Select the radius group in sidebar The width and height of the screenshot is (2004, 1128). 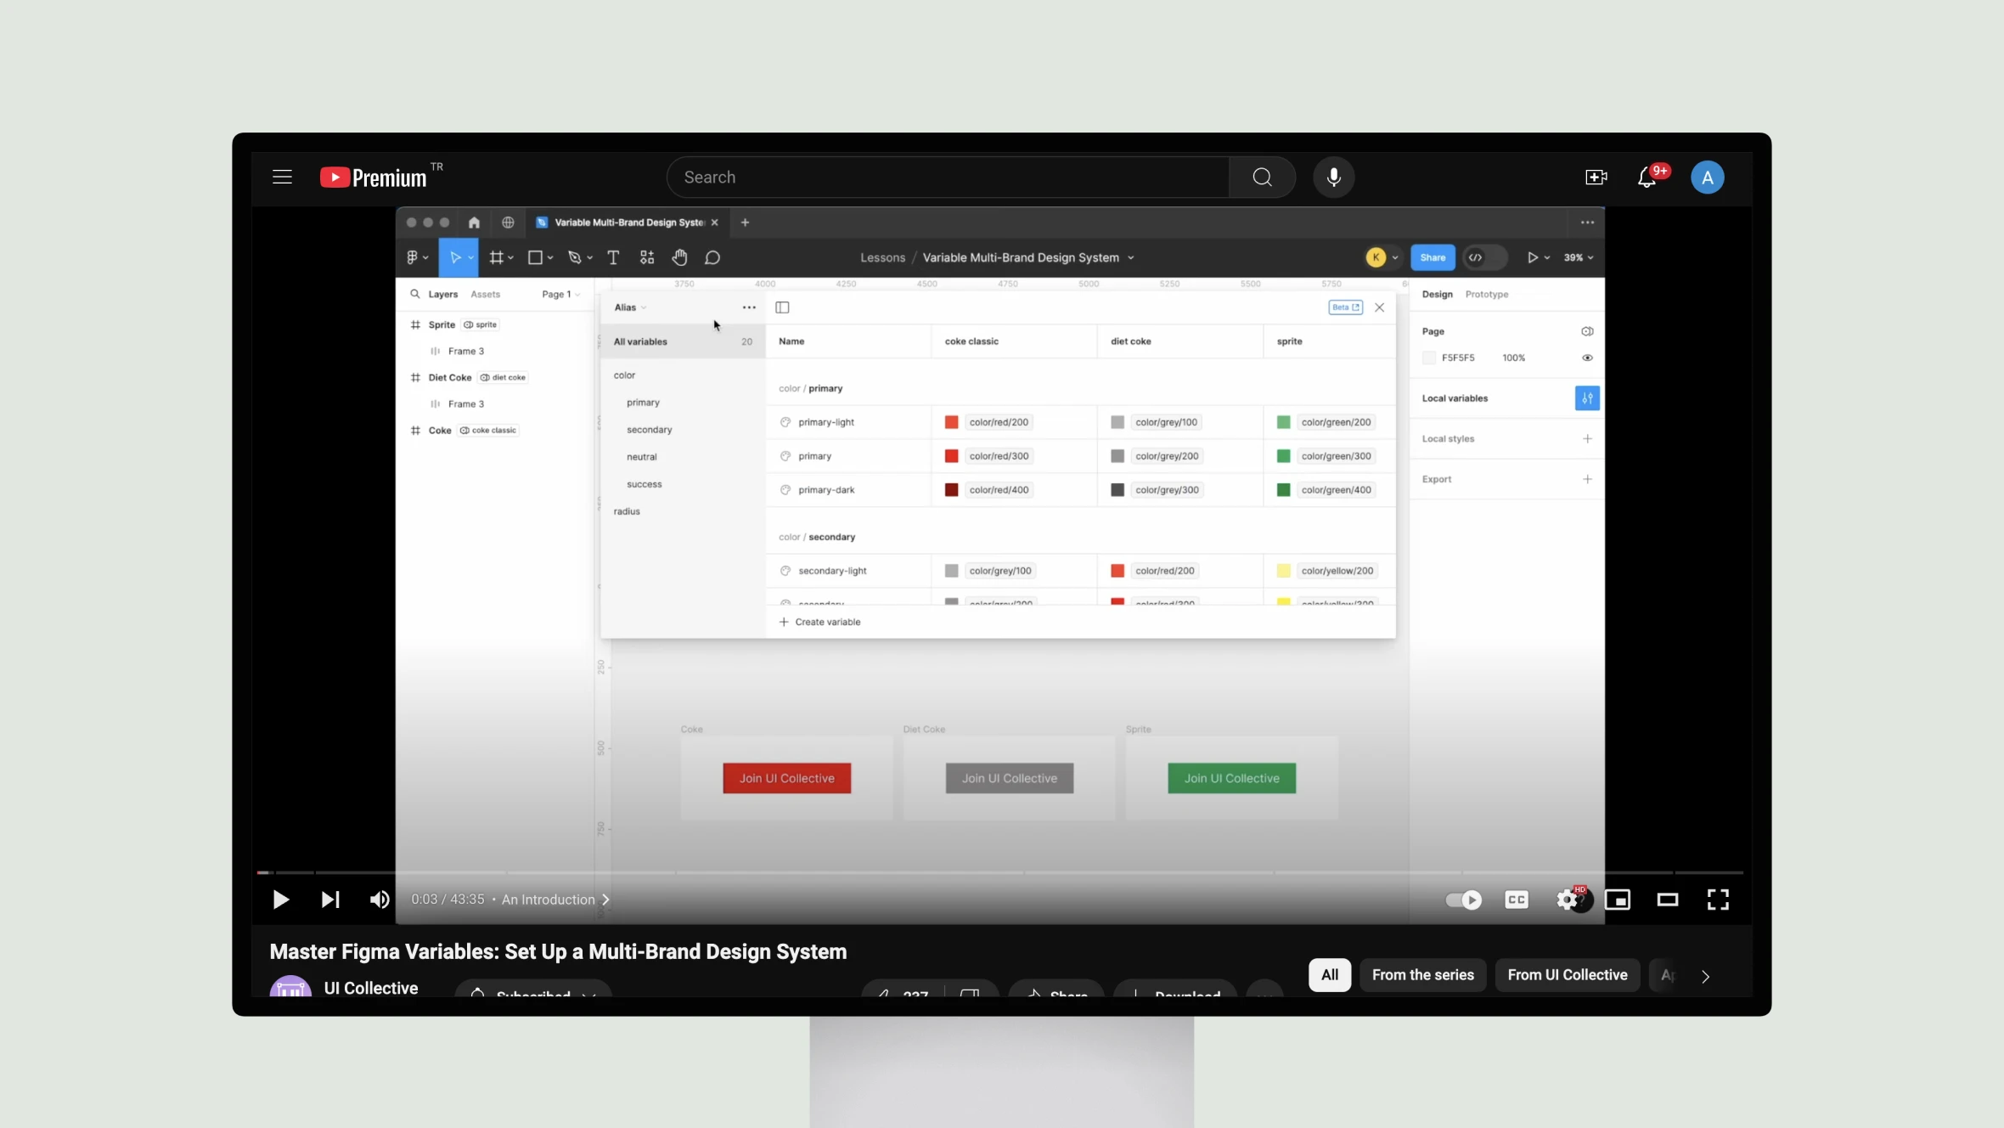click(627, 511)
